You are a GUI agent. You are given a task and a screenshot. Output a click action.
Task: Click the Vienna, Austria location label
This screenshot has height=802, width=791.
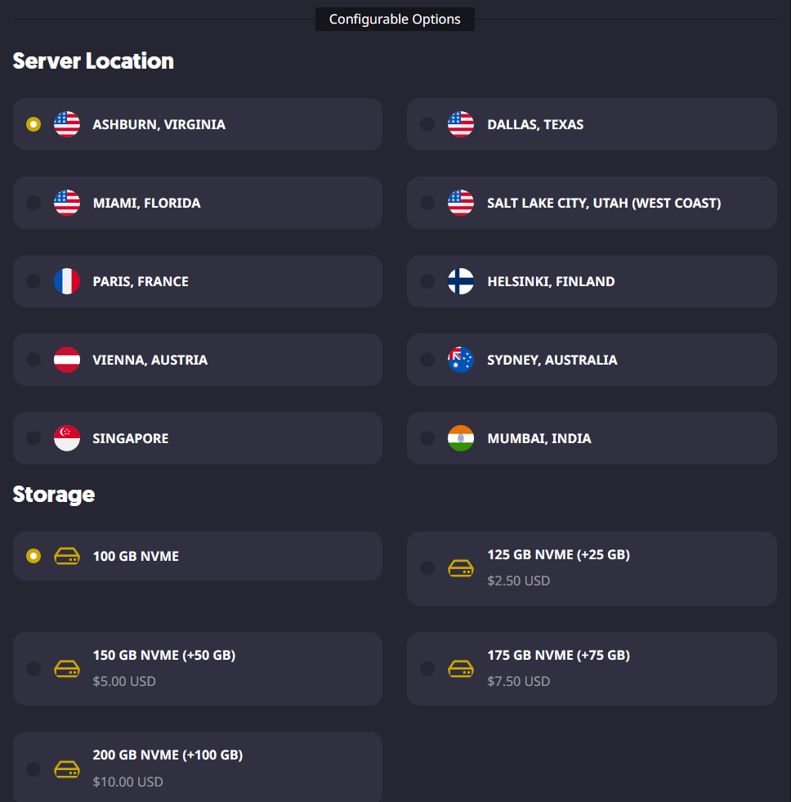150,360
